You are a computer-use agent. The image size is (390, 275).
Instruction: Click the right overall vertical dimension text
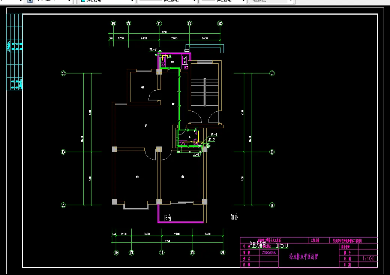[250, 139]
